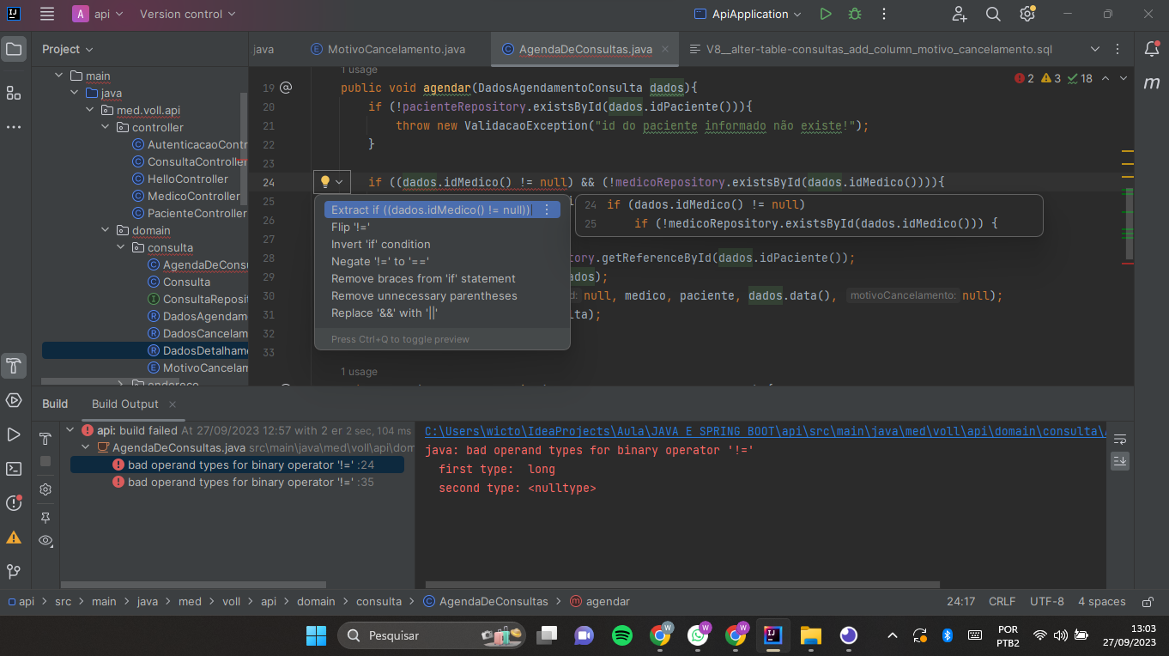
Task: Open the Project tool window icon
Action: (14, 49)
